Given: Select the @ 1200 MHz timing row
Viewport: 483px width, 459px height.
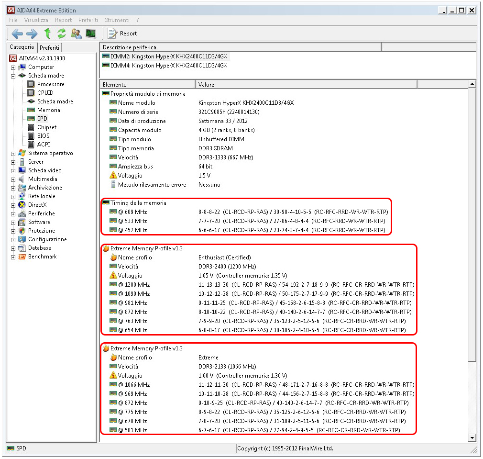Looking at the screenshot, I should [x=262, y=284].
